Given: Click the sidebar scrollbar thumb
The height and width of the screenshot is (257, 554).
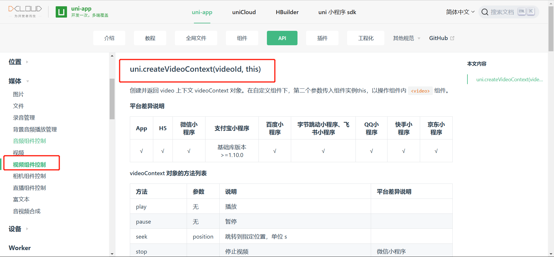Looking at the screenshot, I should [112, 99].
